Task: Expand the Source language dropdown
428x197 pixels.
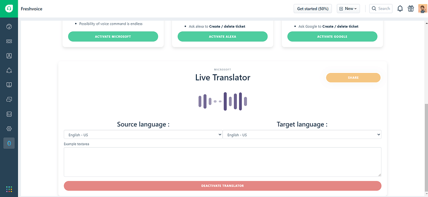Action: point(143,135)
